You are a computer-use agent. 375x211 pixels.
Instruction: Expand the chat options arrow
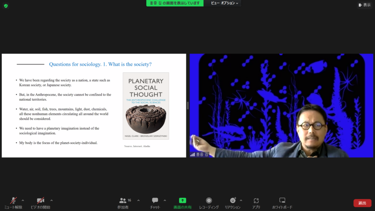pos(165,200)
